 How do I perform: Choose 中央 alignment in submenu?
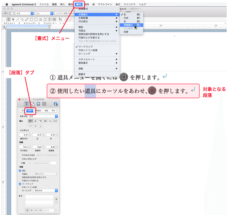coord(131,18)
